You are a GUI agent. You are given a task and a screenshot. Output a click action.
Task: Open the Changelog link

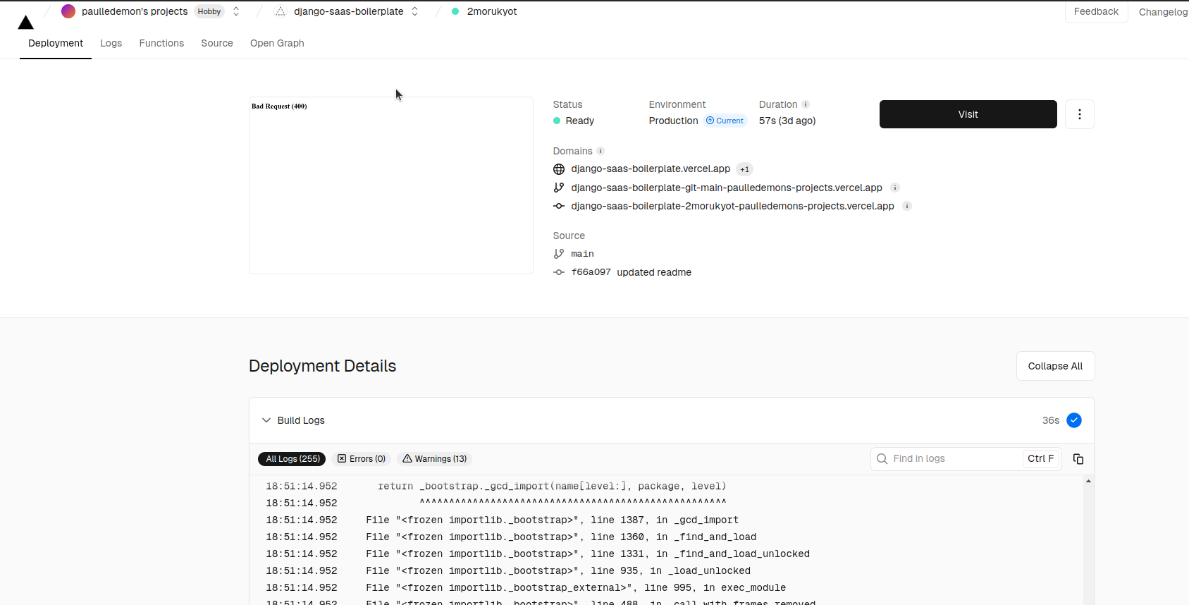[1163, 12]
